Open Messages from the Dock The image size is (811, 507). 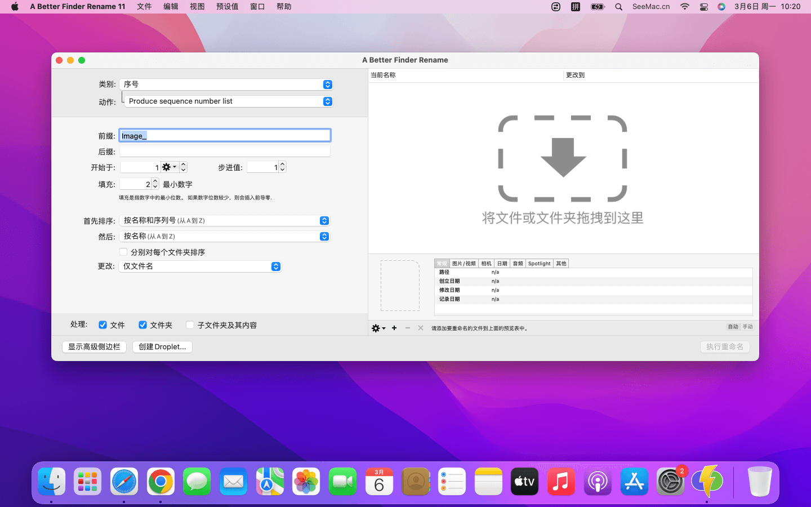coord(197,482)
